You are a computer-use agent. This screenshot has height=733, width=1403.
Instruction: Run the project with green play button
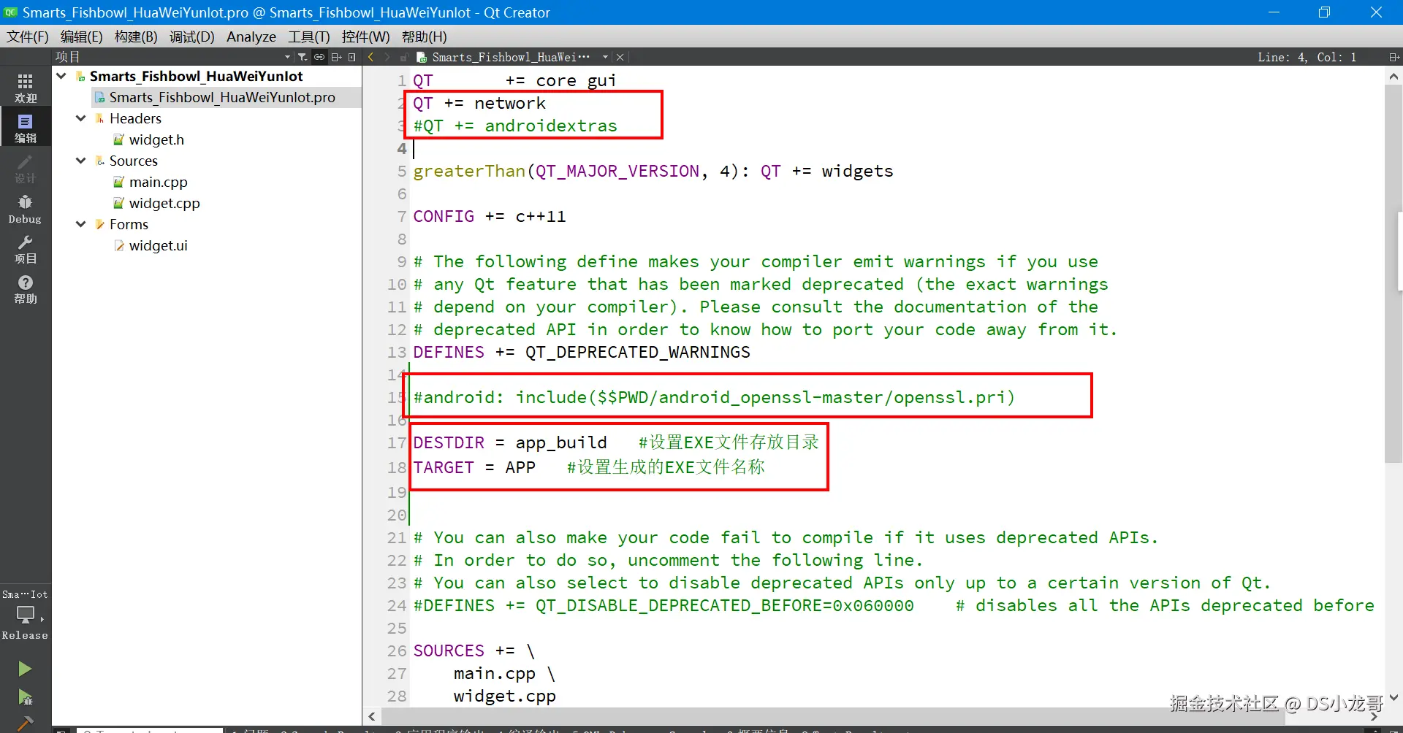[x=25, y=669]
